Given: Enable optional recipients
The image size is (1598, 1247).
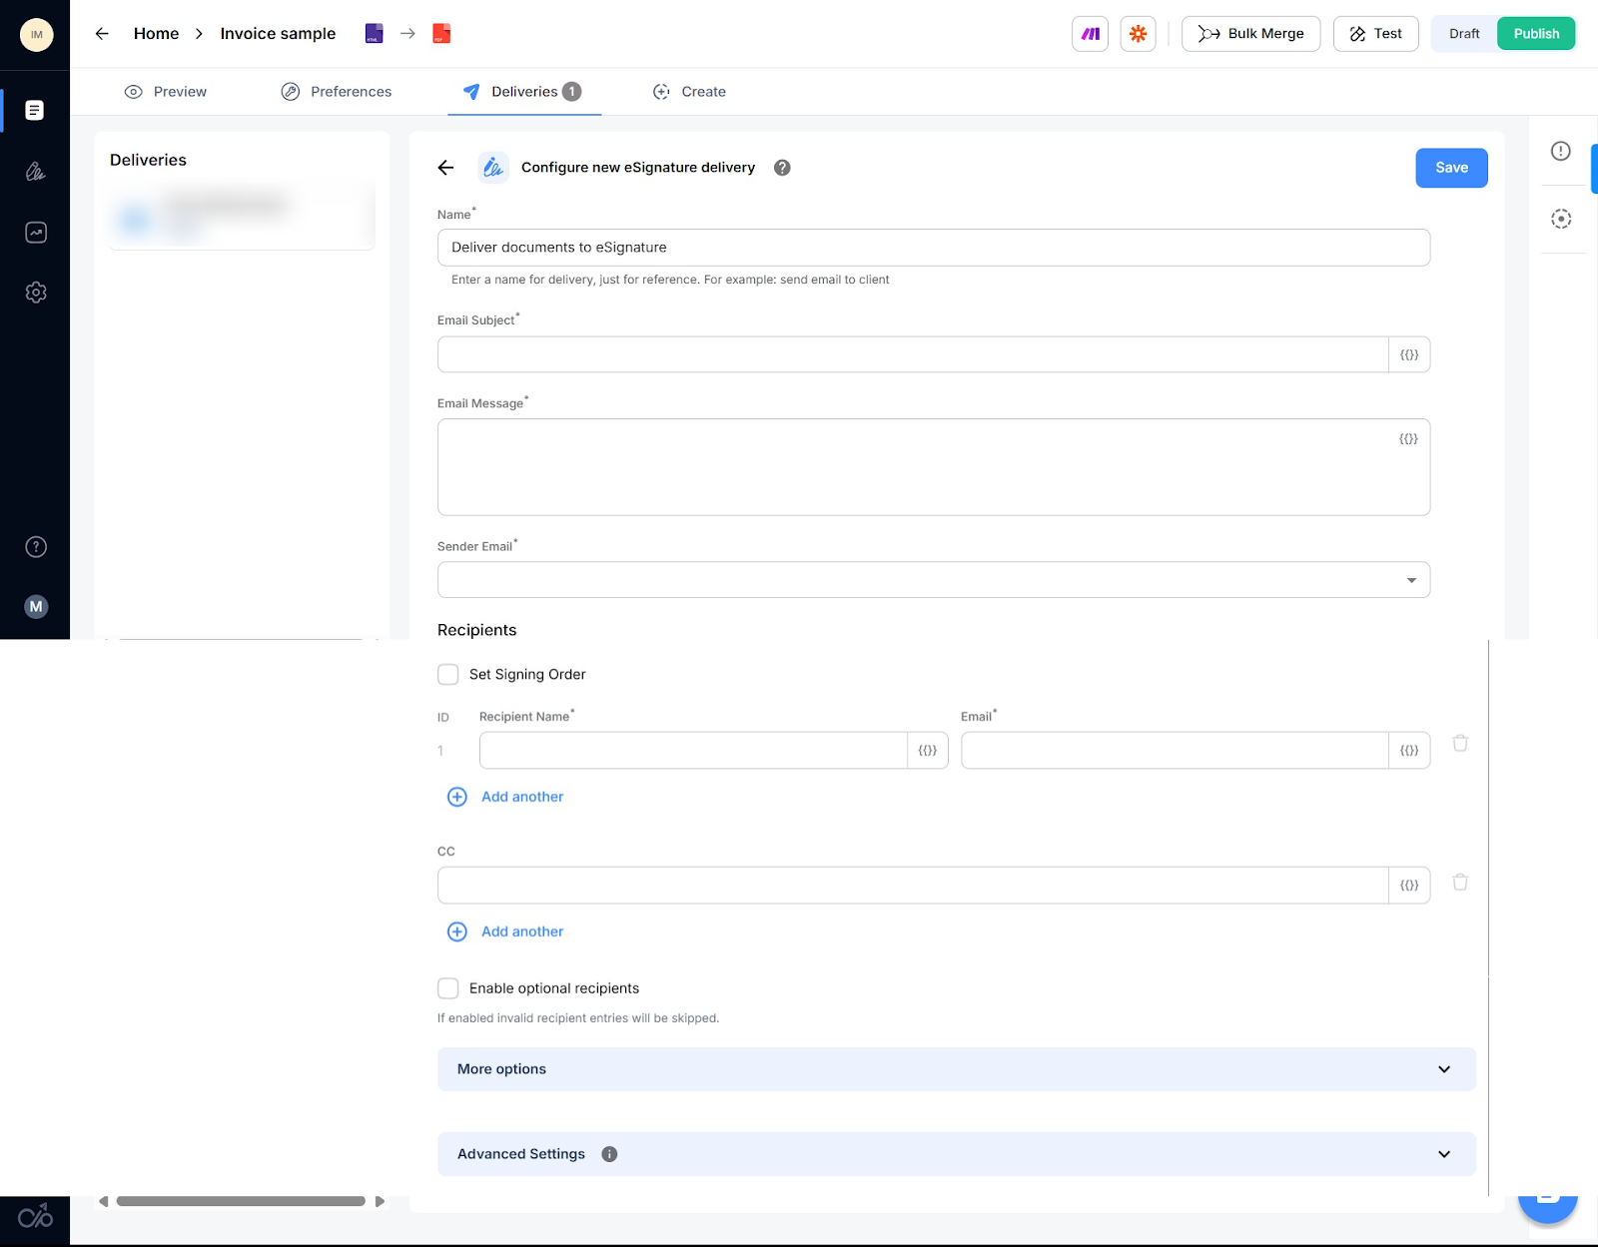Looking at the screenshot, I should coord(447,987).
